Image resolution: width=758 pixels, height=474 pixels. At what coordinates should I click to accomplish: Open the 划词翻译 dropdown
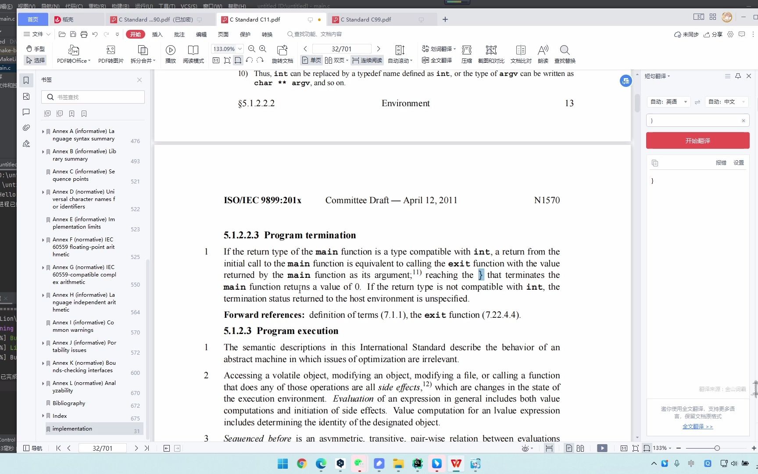(439, 49)
